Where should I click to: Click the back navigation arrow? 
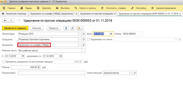pos(4,20)
